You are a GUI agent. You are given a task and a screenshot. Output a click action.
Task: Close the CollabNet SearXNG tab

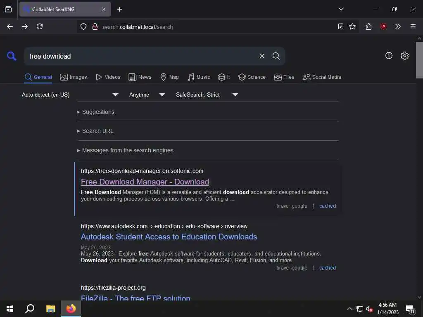104,9
